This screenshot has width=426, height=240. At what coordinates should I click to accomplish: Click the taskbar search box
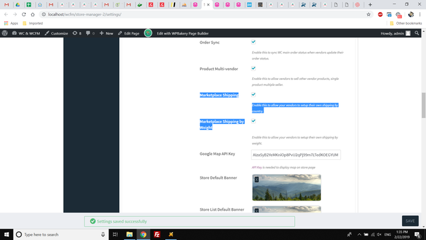coord(61,234)
